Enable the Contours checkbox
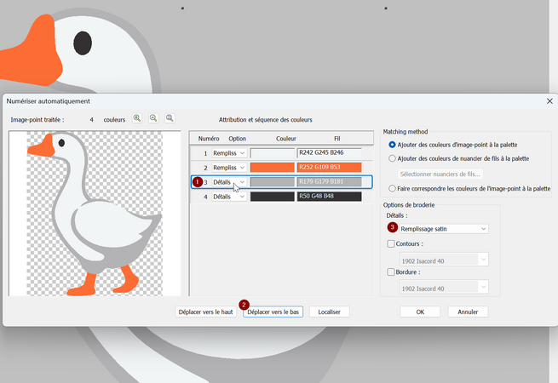558x383 pixels. pyautogui.click(x=392, y=243)
